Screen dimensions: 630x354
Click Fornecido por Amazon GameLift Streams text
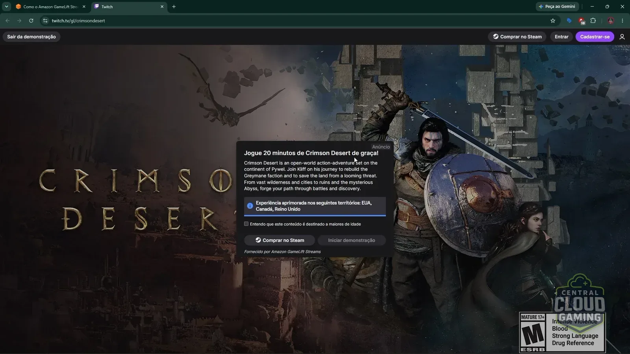tap(282, 252)
